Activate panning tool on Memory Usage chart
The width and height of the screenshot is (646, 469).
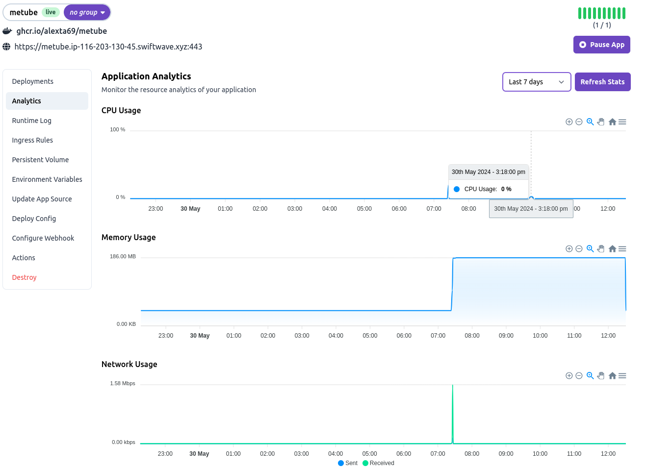coord(601,249)
